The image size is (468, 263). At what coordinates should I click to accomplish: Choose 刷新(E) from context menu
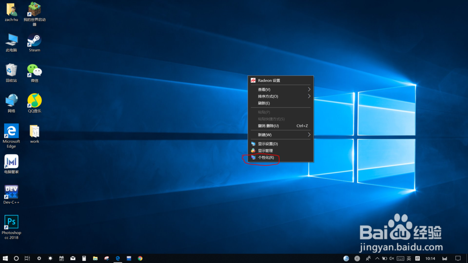click(x=280, y=103)
